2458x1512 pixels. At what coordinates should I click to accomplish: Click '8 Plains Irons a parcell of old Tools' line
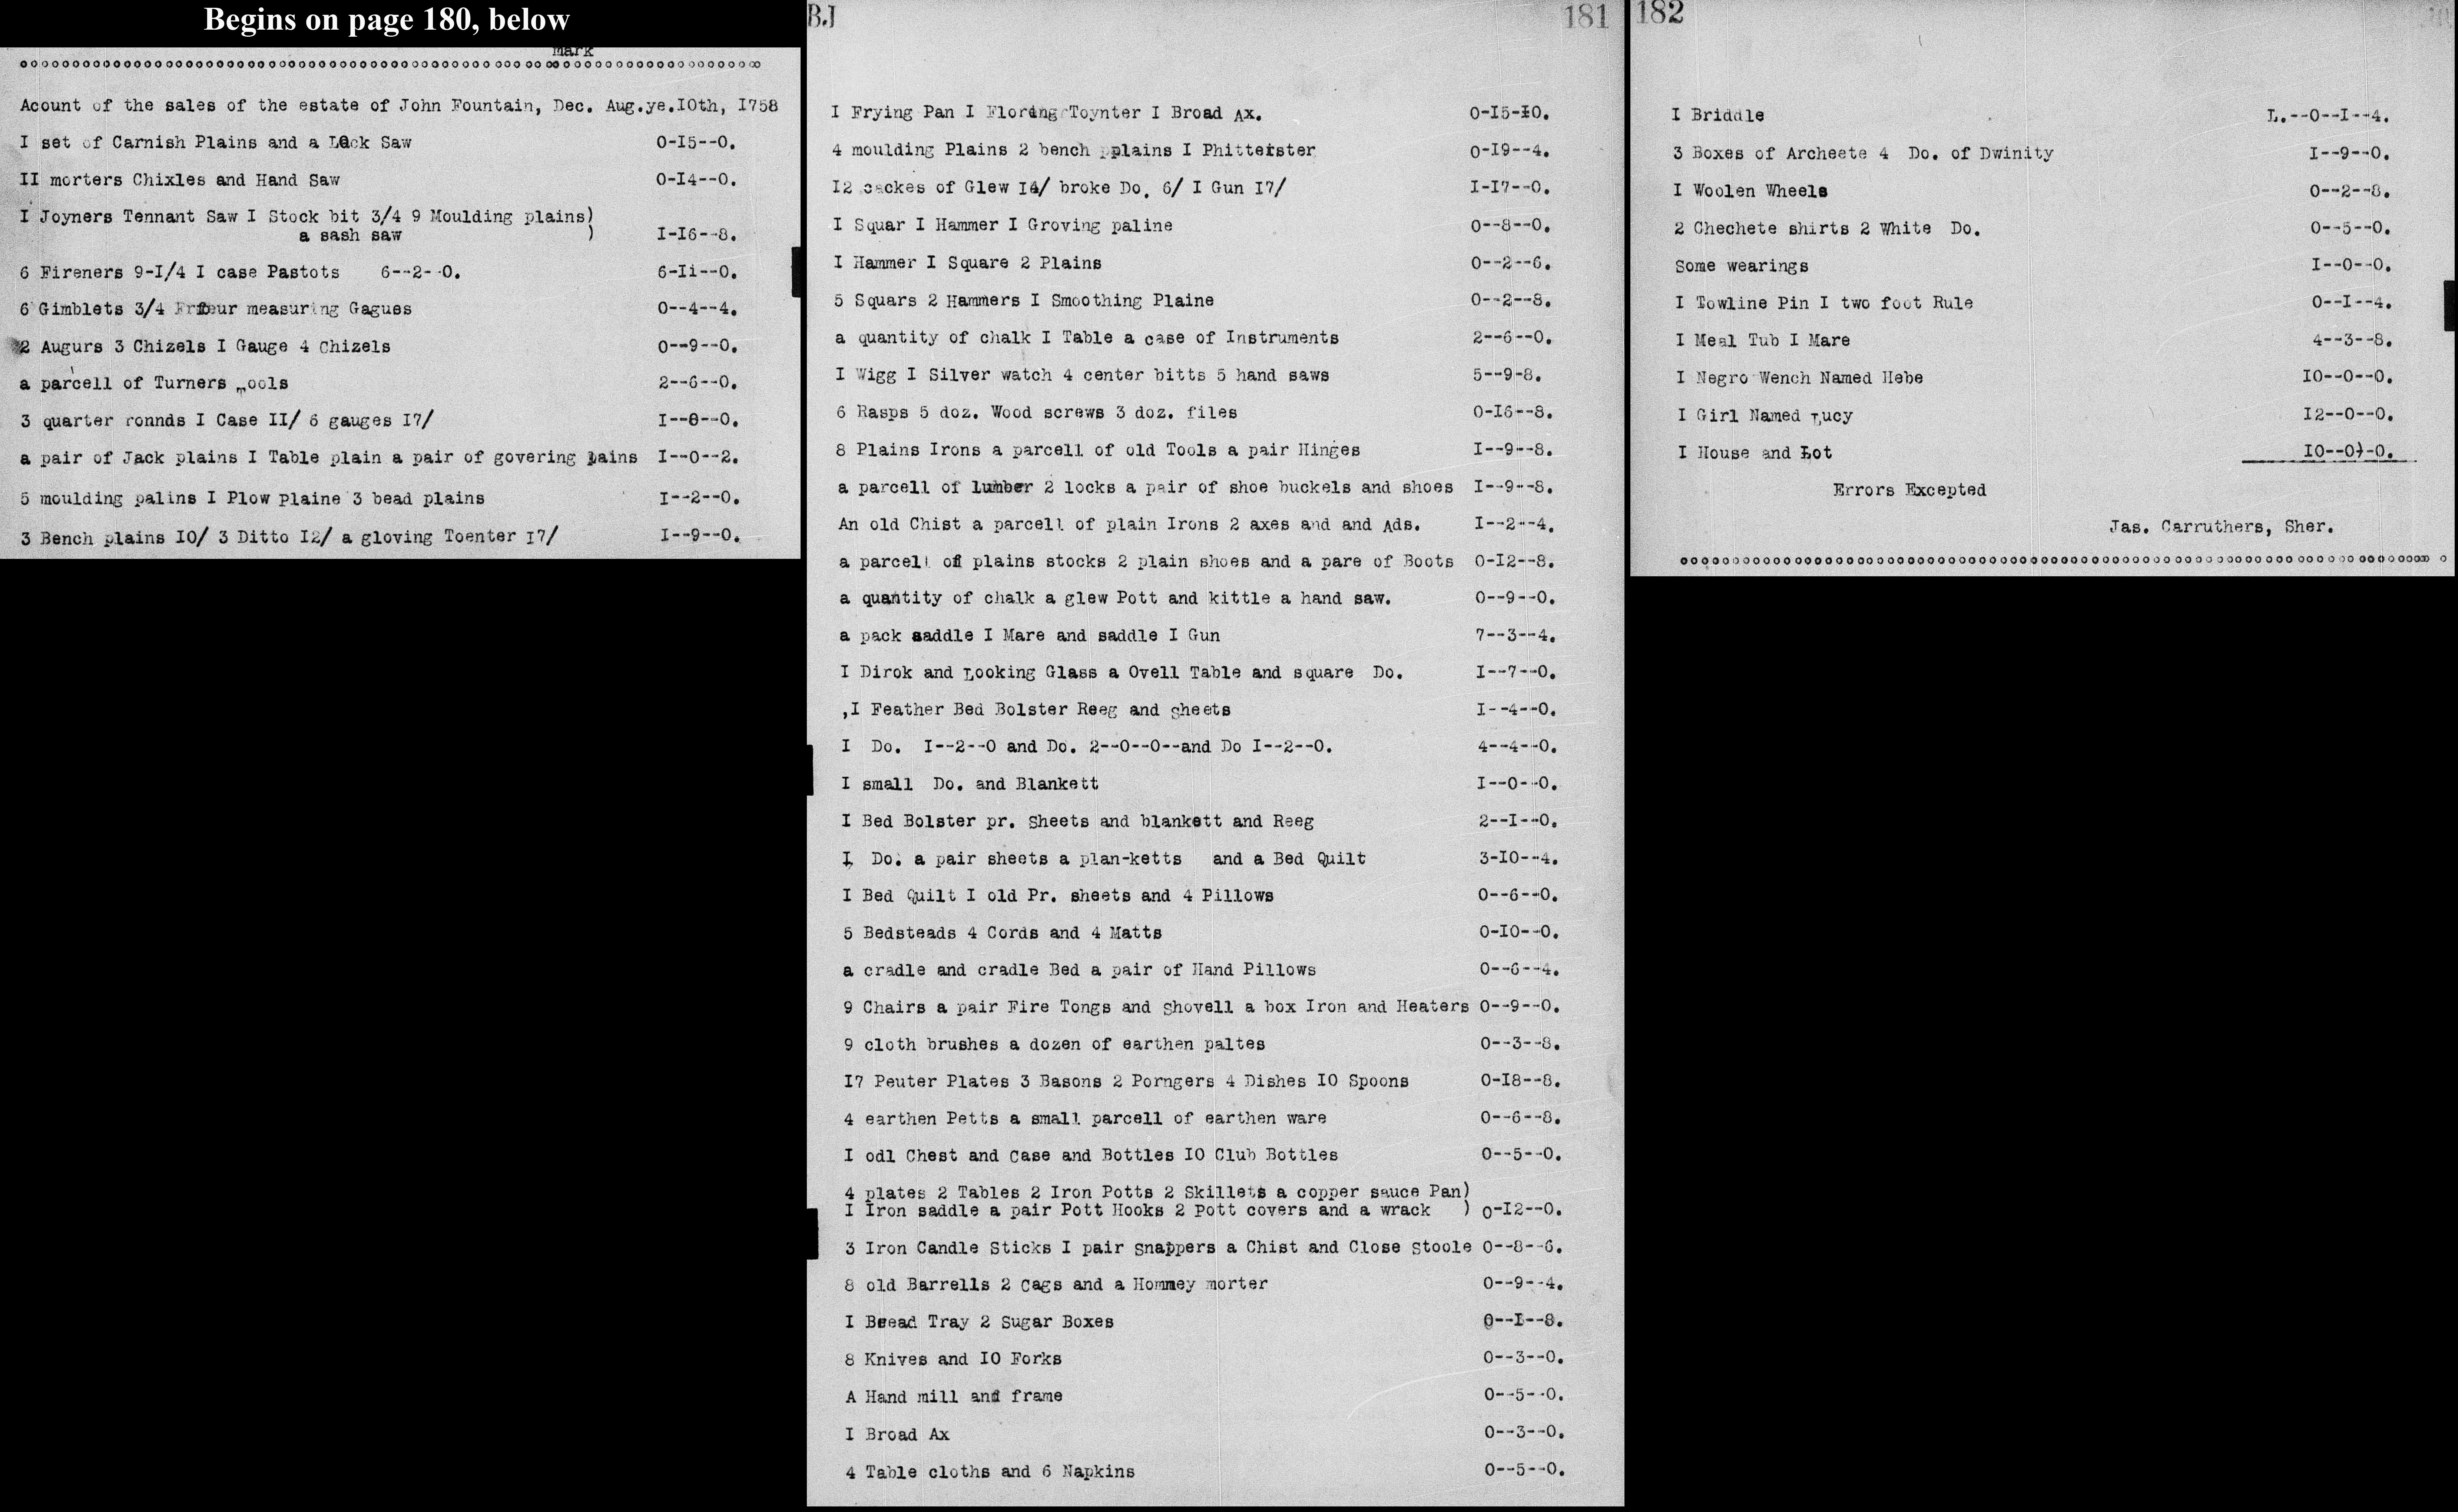[1098, 450]
